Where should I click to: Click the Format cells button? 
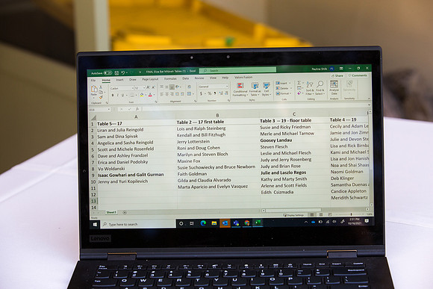click(x=283, y=93)
